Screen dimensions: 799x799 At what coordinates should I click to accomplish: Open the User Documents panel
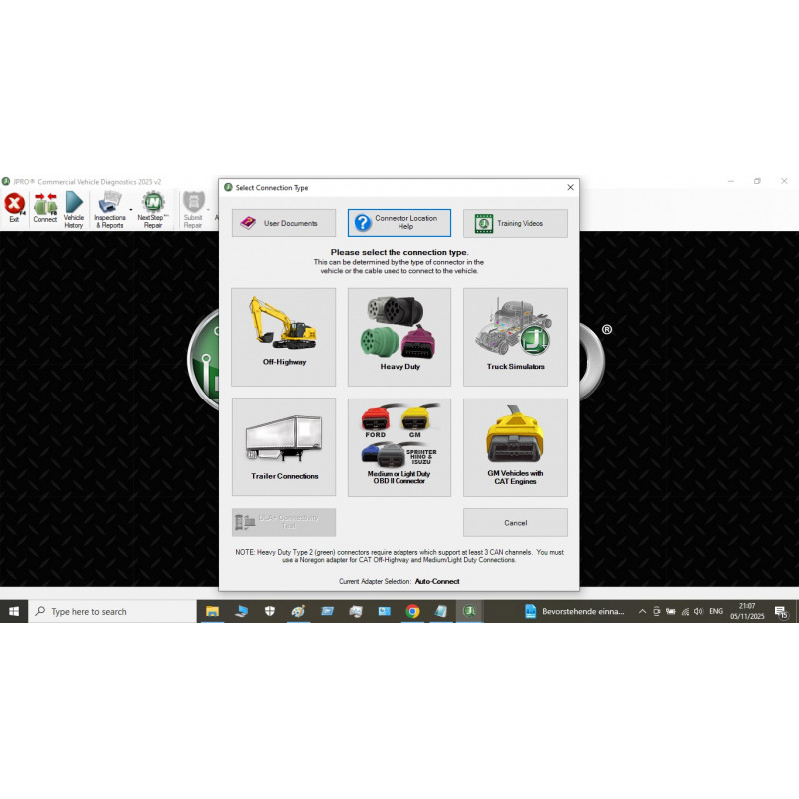[283, 222]
